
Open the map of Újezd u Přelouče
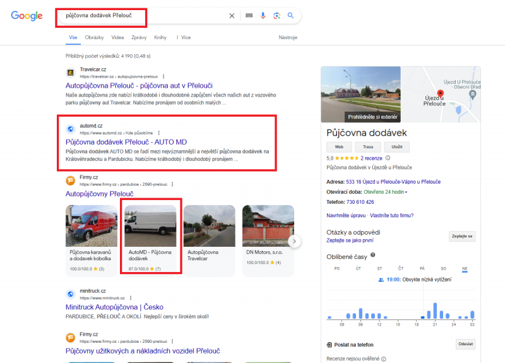point(441,94)
